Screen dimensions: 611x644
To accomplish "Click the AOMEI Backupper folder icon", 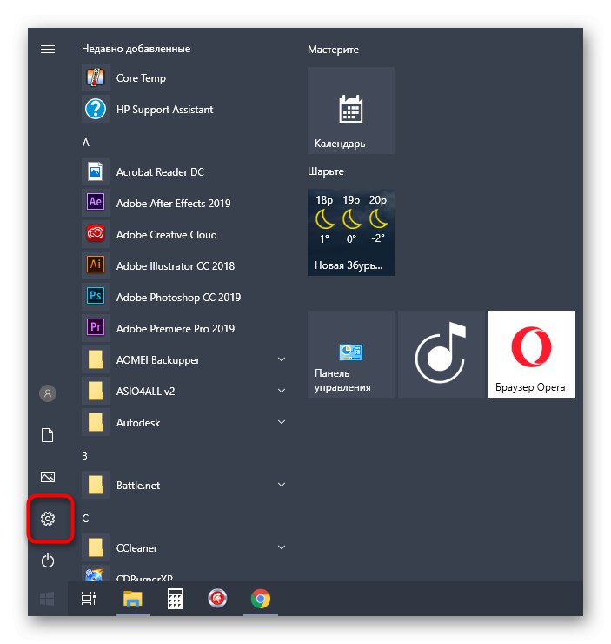I will pyautogui.click(x=96, y=359).
